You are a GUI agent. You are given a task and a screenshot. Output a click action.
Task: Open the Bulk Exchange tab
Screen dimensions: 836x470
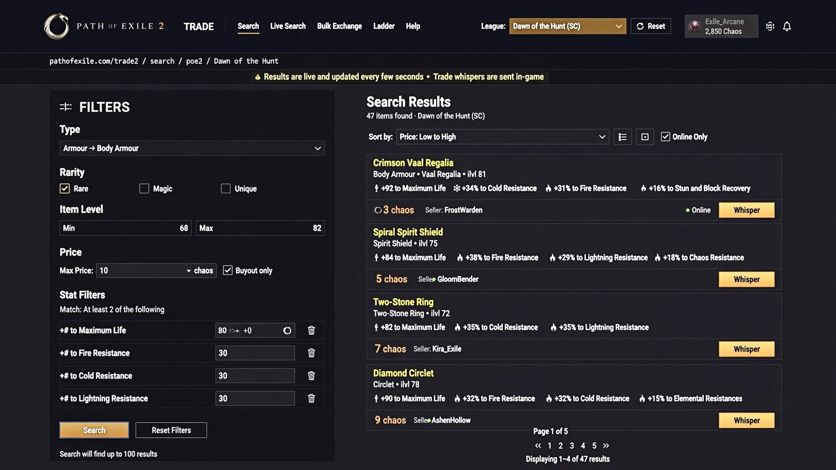click(340, 26)
